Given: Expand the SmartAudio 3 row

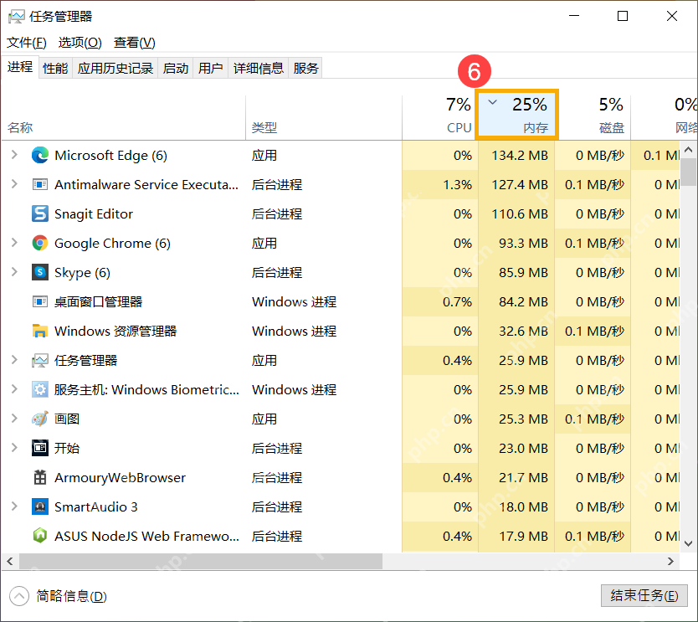Looking at the screenshot, I should (x=14, y=506).
